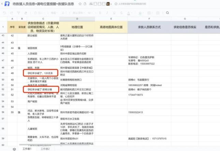Click the search magnifier icon in toolbar
This screenshot has height=151, width=220.
tap(167, 13)
